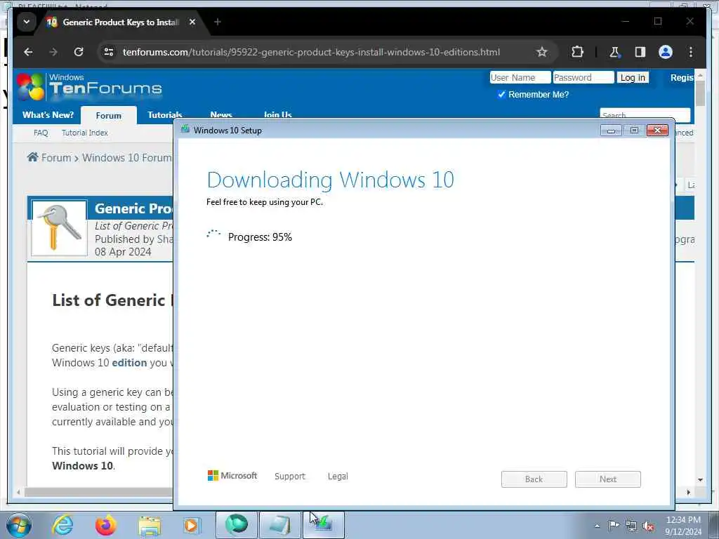This screenshot has width=719, height=539.
Task: Open Legal link in Windows 10 Setup
Action: point(338,477)
